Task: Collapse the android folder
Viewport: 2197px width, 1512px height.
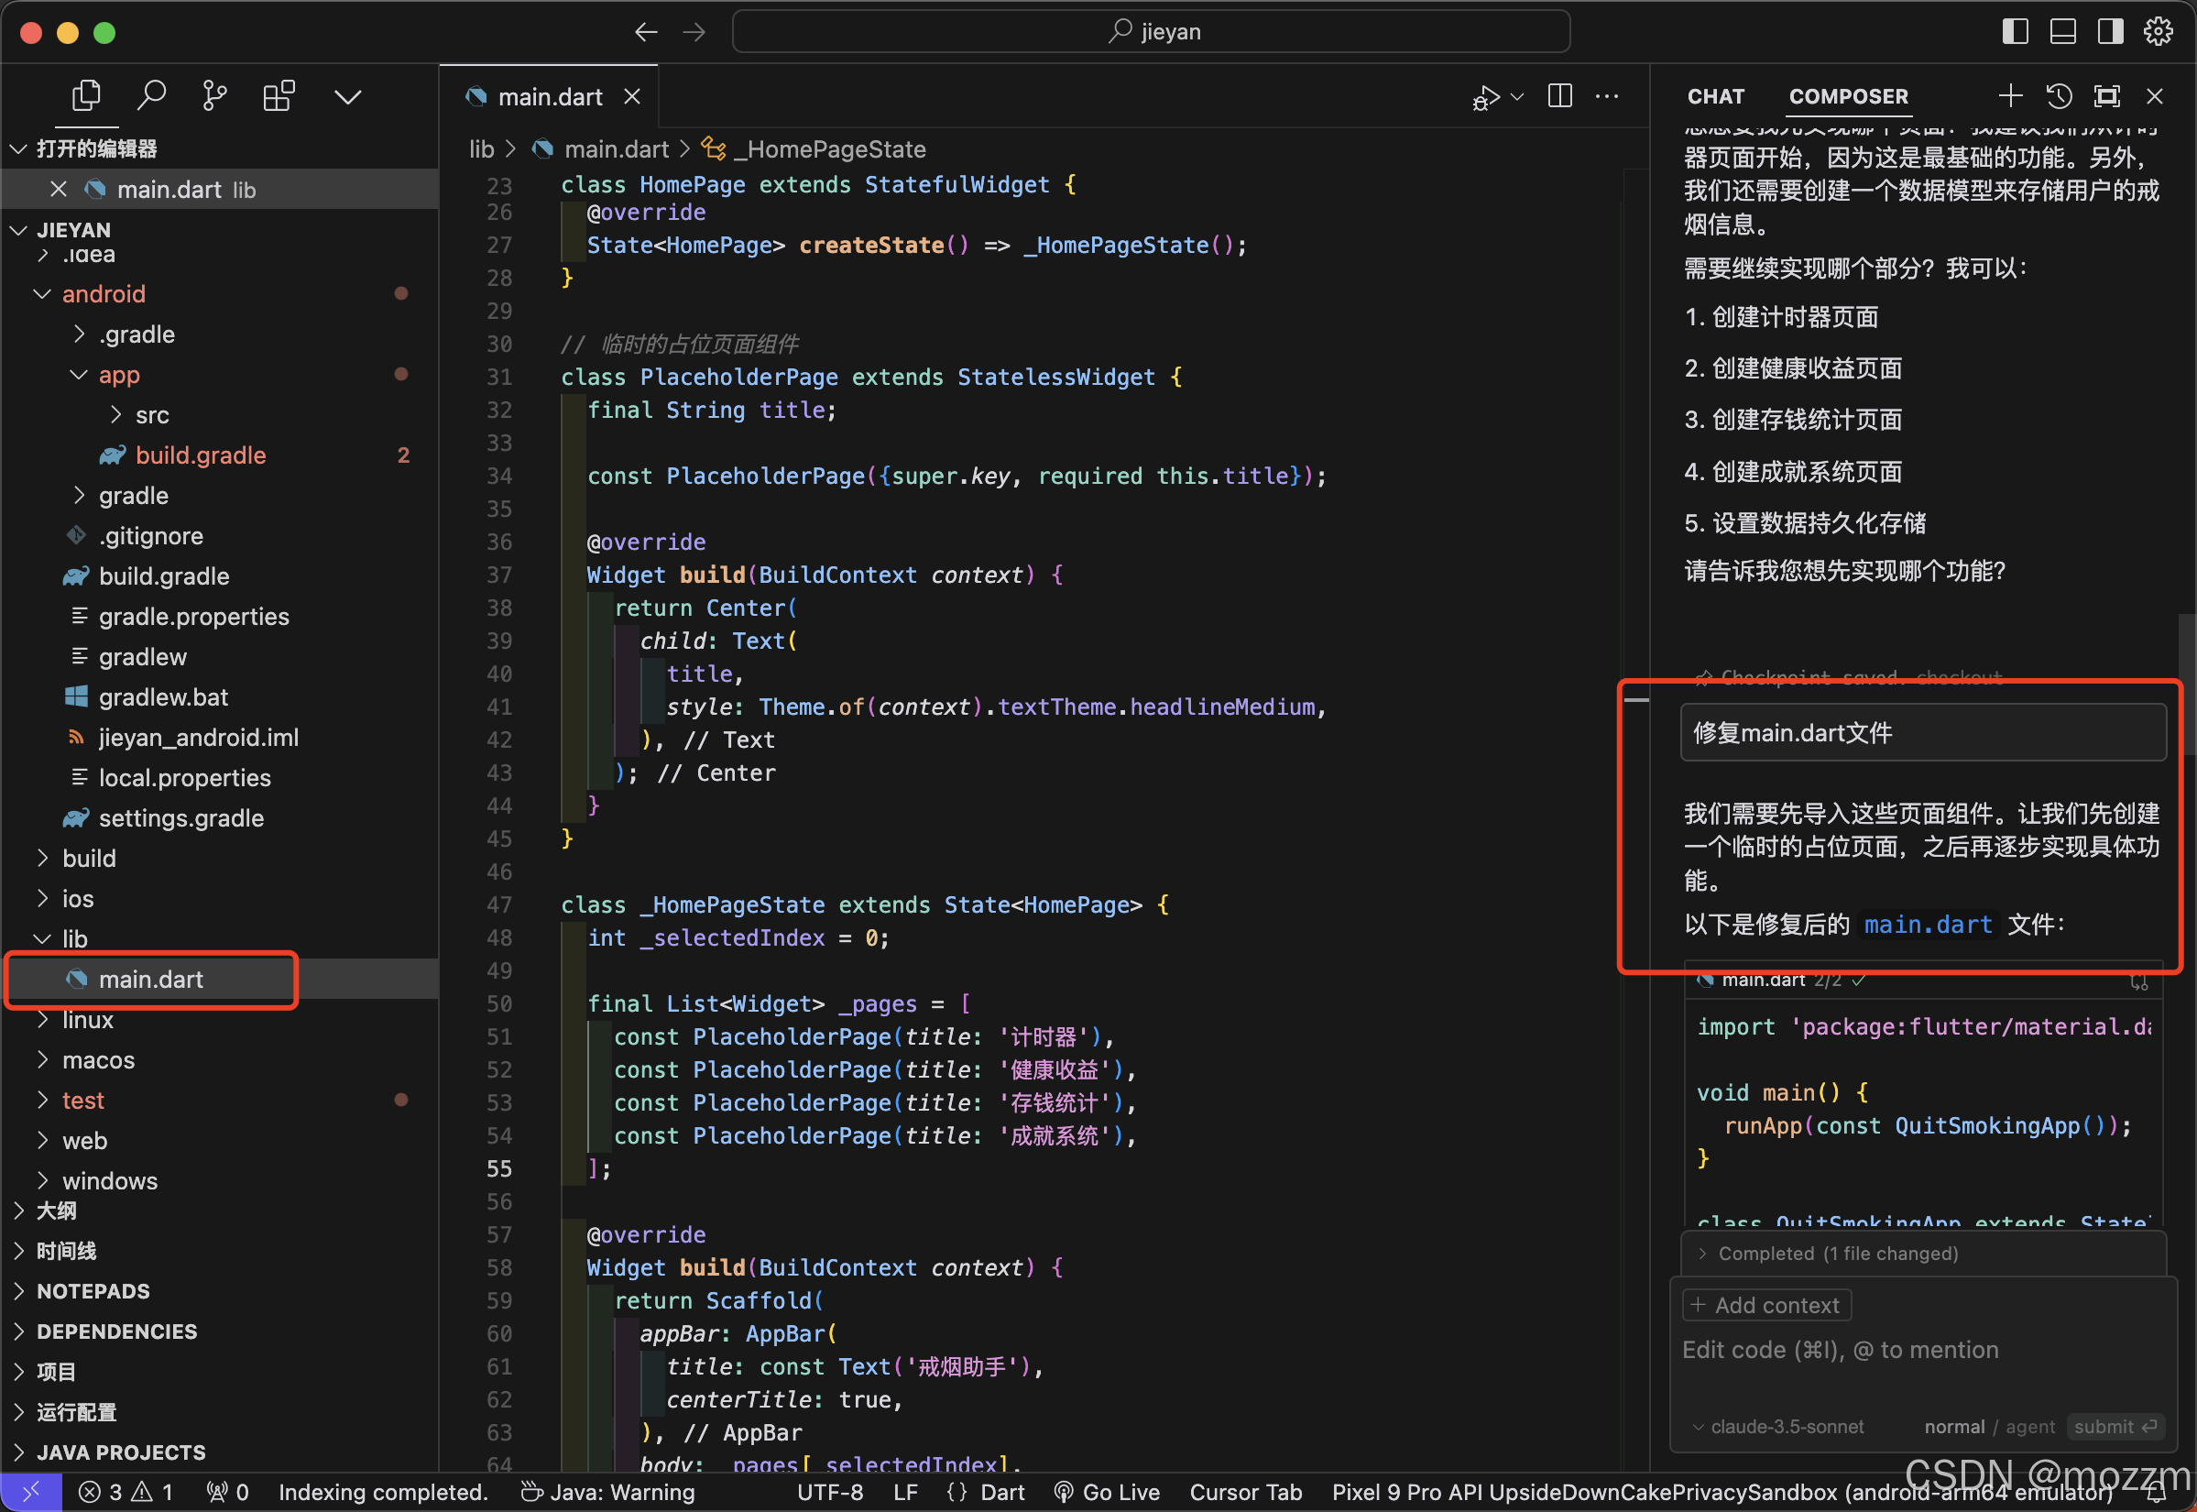Action: [104, 293]
